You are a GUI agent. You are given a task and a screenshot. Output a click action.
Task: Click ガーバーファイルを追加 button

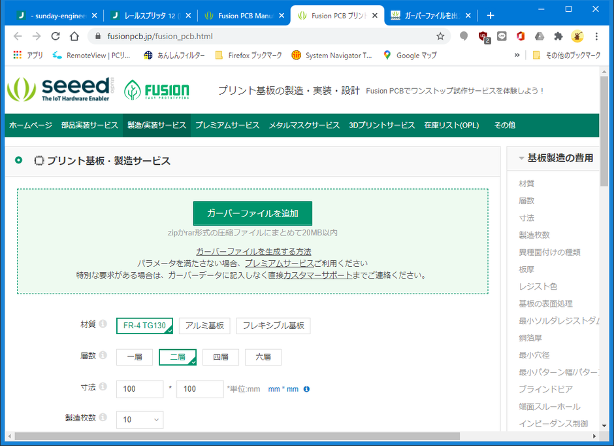(253, 214)
